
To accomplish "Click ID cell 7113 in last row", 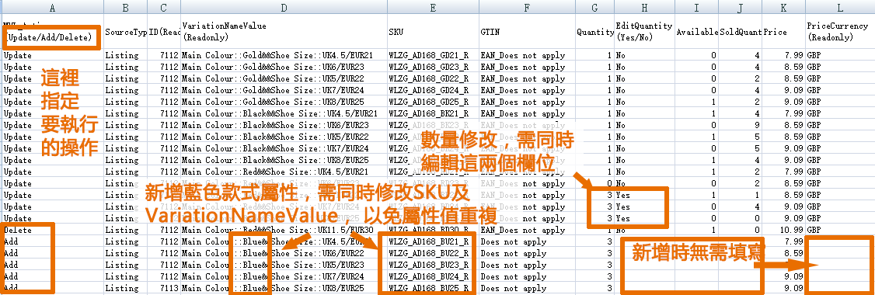I will click(x=163, y=288).
